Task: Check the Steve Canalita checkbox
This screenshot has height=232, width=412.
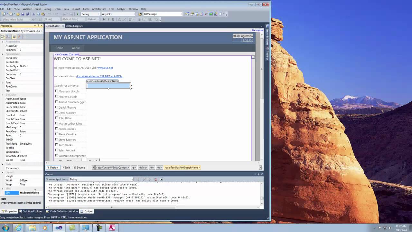Action: [x=56, y=134]
